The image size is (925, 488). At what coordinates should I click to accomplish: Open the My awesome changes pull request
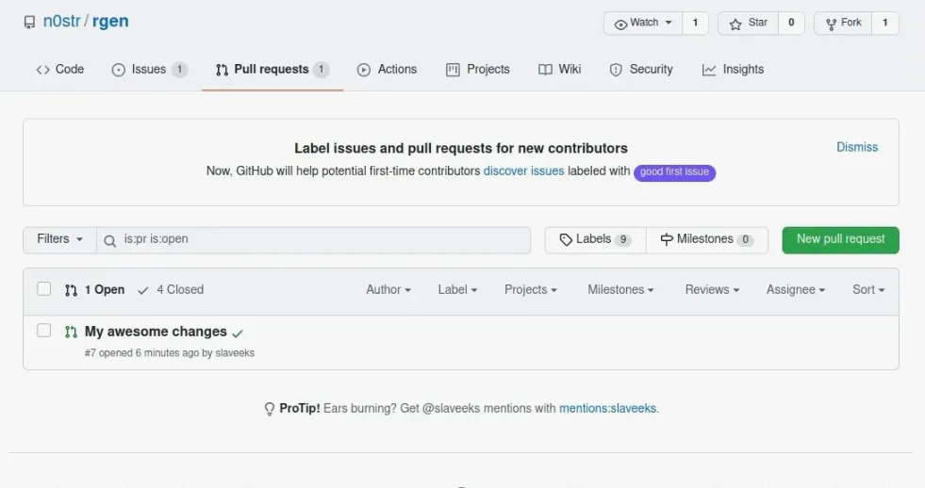tap(156, 332)
